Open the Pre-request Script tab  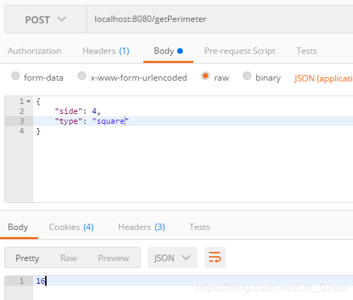point(239,51)
